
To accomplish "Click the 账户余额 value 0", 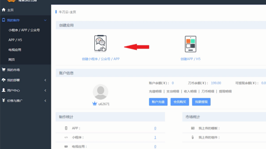I will pos(173,83).
